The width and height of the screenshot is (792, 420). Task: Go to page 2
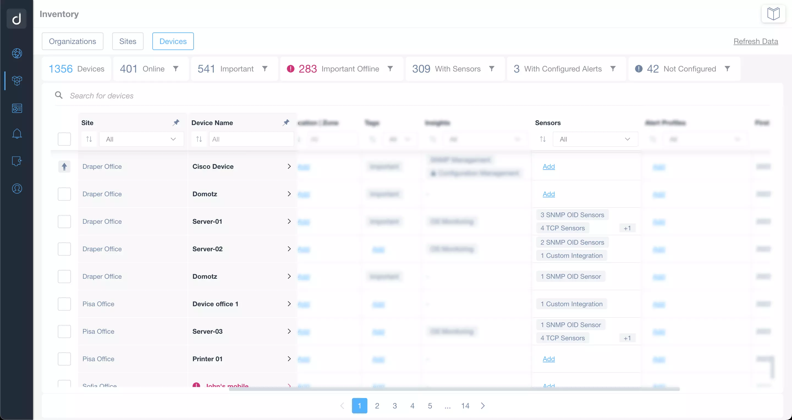[x=377, y=406]
